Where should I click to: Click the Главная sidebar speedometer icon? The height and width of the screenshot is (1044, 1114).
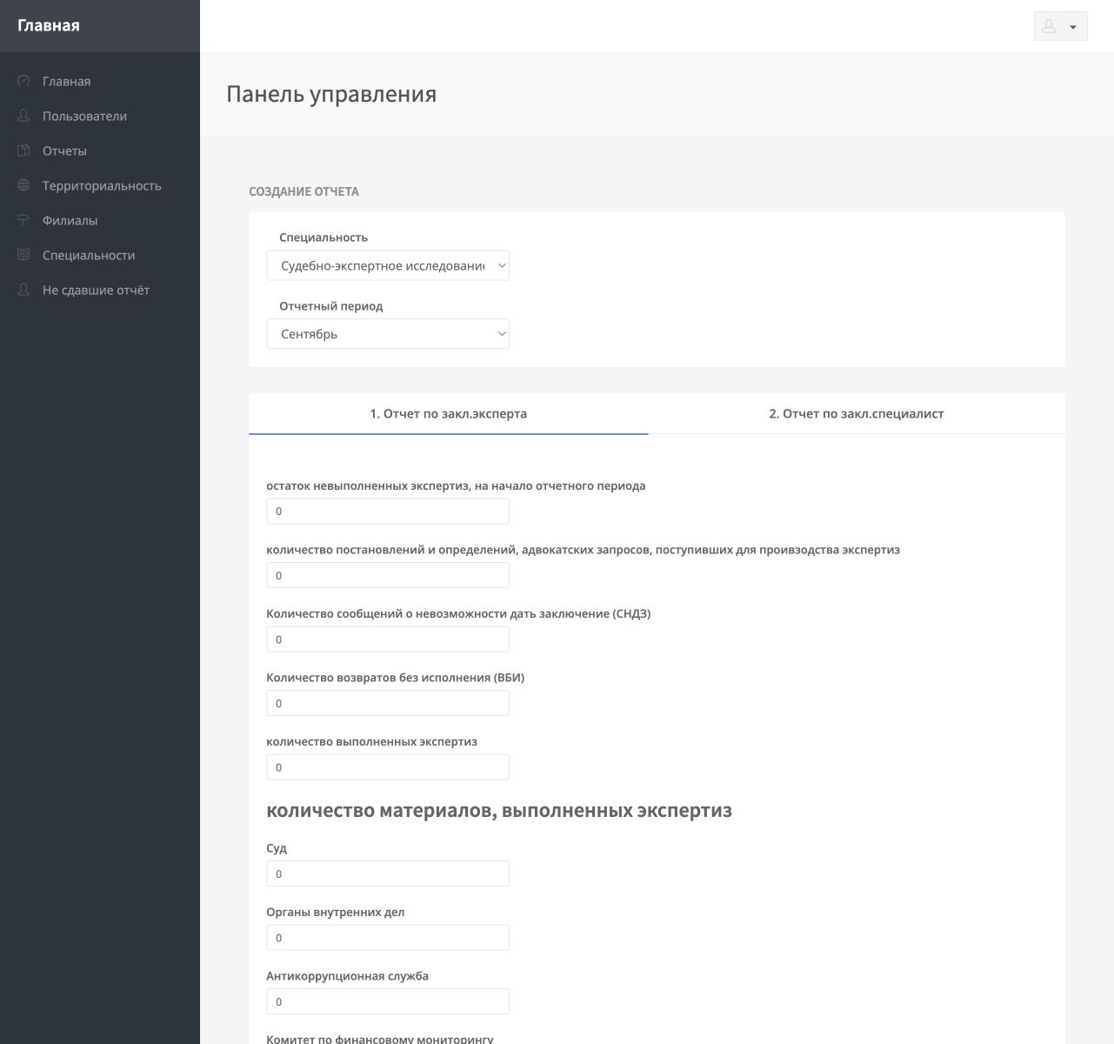coord(23,81)
